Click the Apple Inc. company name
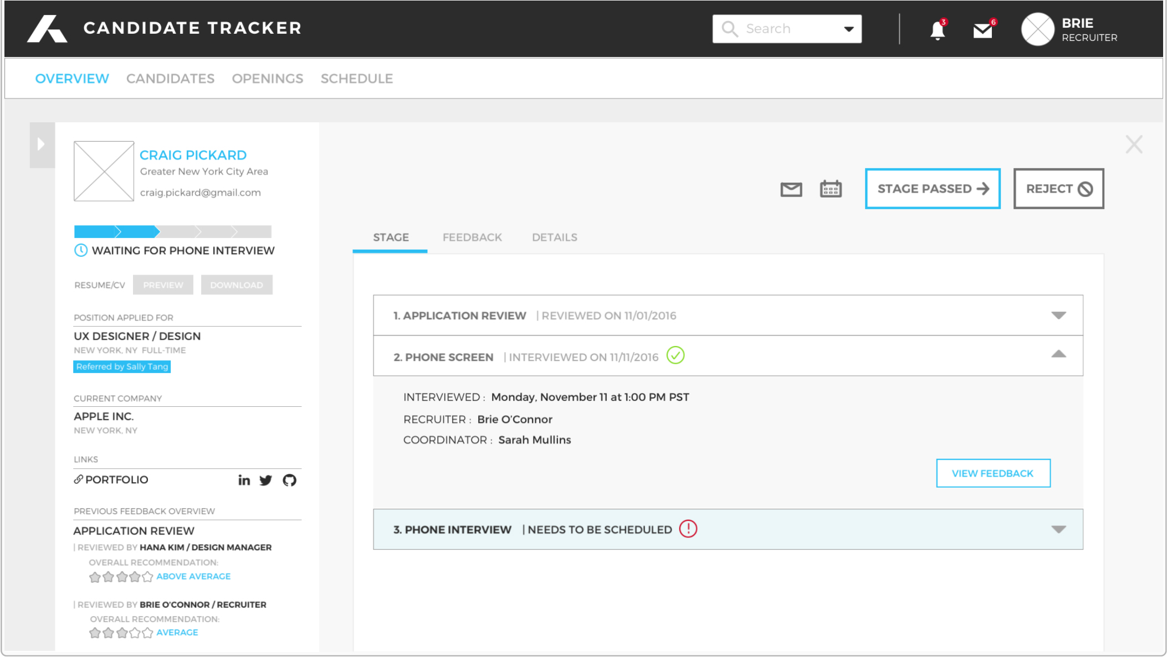Viewport: 1167px width, 657px height. (104, 416)
